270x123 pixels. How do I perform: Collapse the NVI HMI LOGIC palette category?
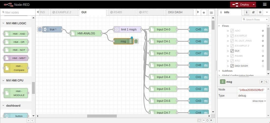click(x=4, y=23)
